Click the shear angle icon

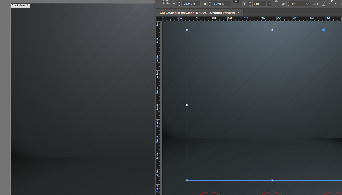pos(283,4)
